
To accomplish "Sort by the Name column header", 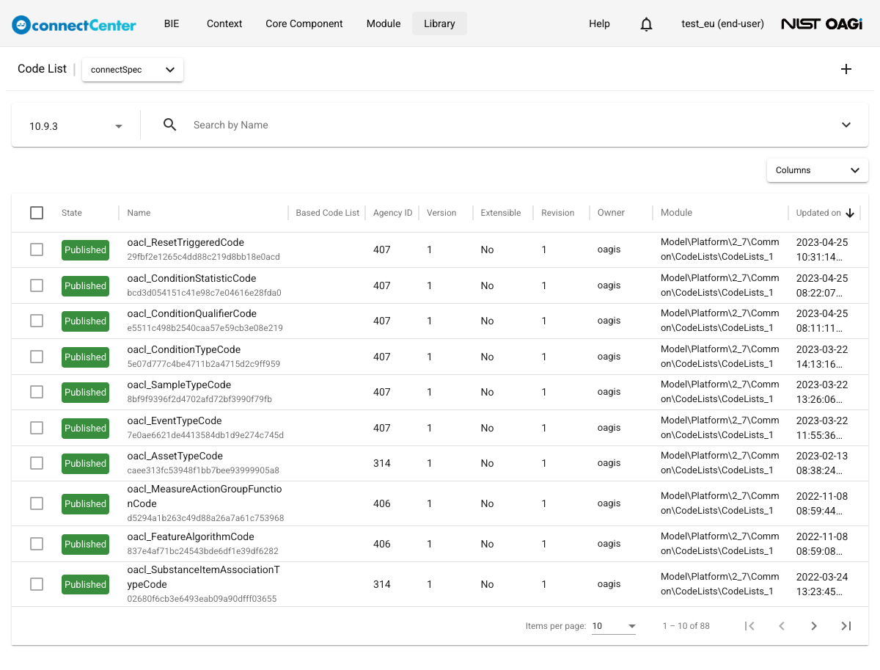I will (139, 213).
